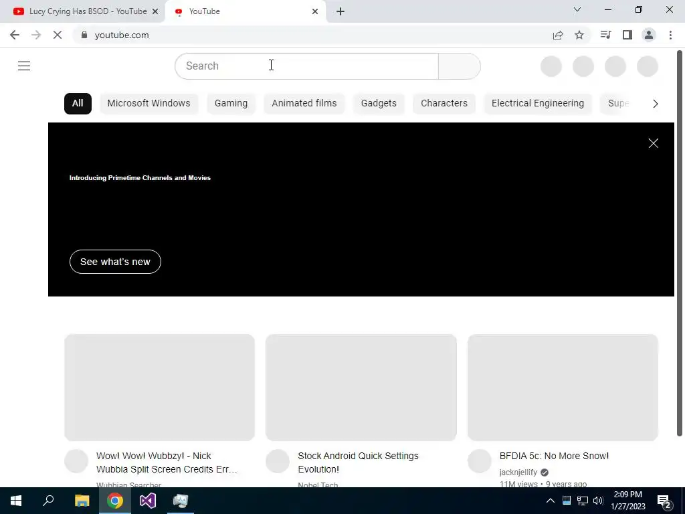Go back using the browser back arrow

click(15, 35)
